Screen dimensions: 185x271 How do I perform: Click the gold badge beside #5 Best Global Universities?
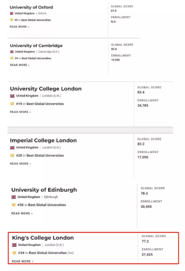(11, 20)
